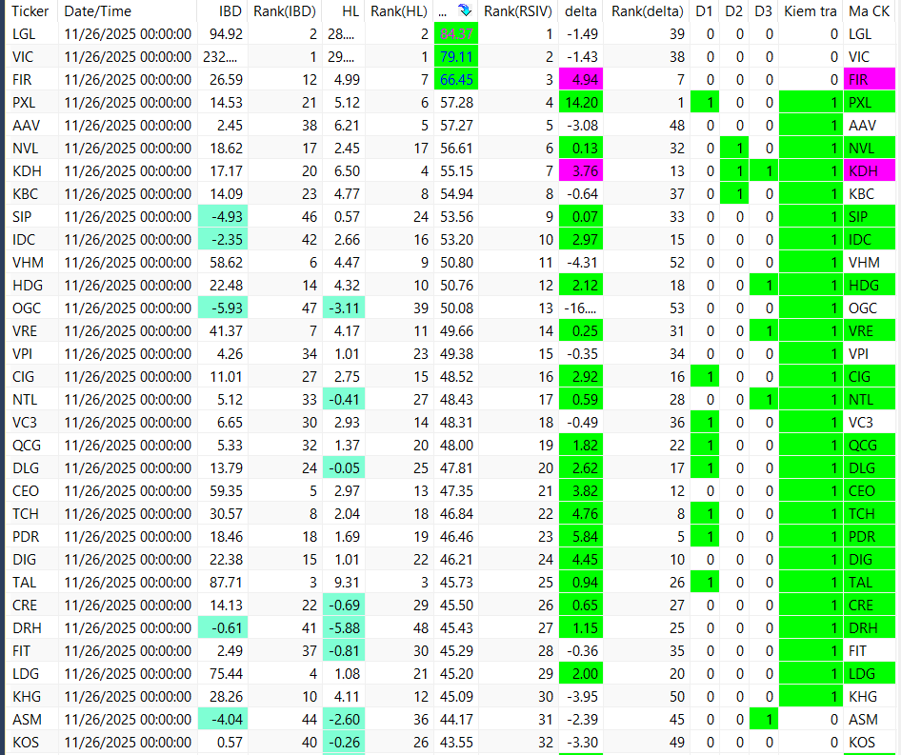
Task: Click the Rank(delta) column header
Action: (647, 10)
